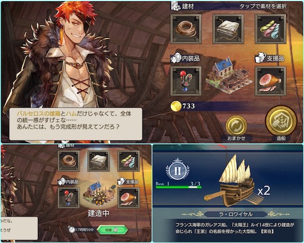Click the Rank 3/3 green progress bar
Image resolution: width=304 pixels, height=243 pixels.
click(x=178, y=187)
